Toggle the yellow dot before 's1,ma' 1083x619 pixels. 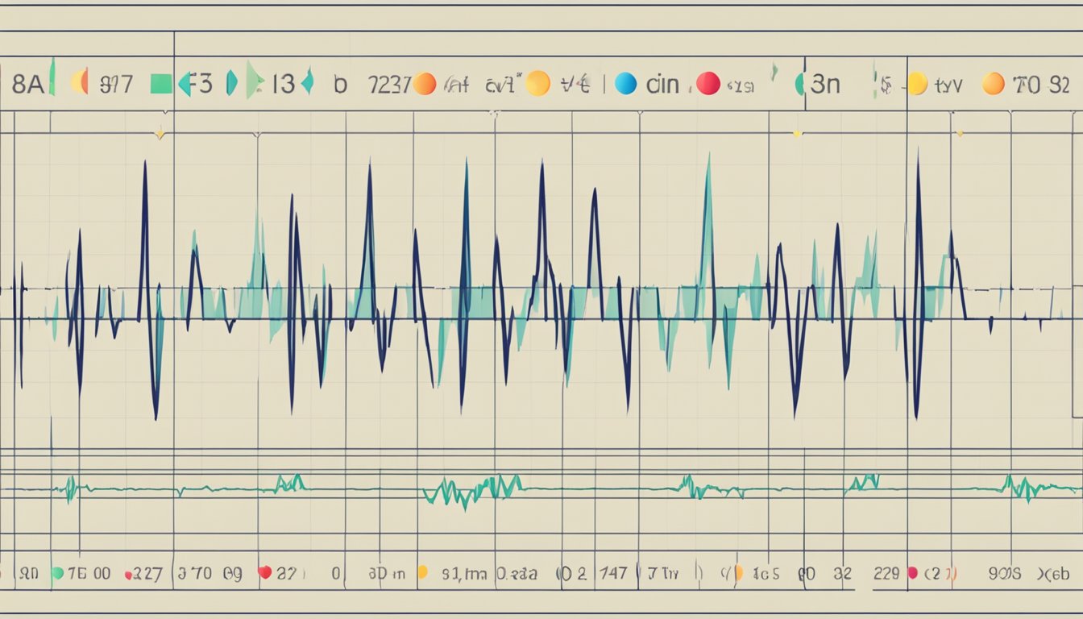click(421, 572)
